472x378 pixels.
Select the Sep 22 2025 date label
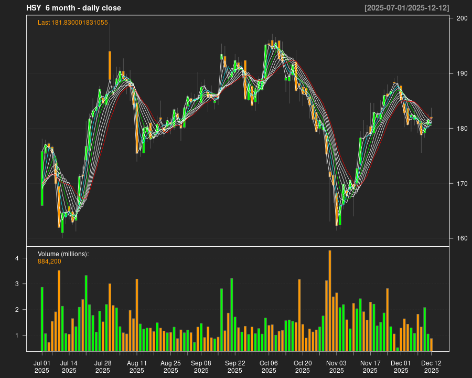235,366
